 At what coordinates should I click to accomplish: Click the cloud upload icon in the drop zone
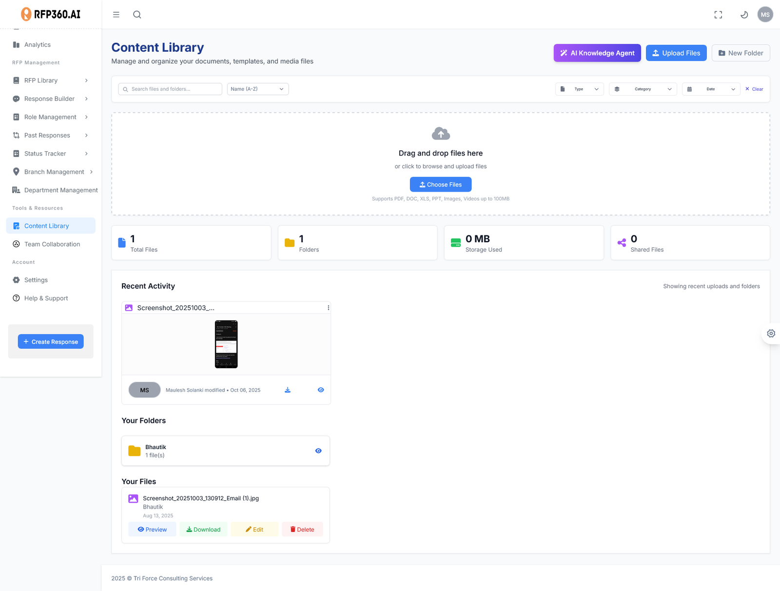(x=441, y=134)
